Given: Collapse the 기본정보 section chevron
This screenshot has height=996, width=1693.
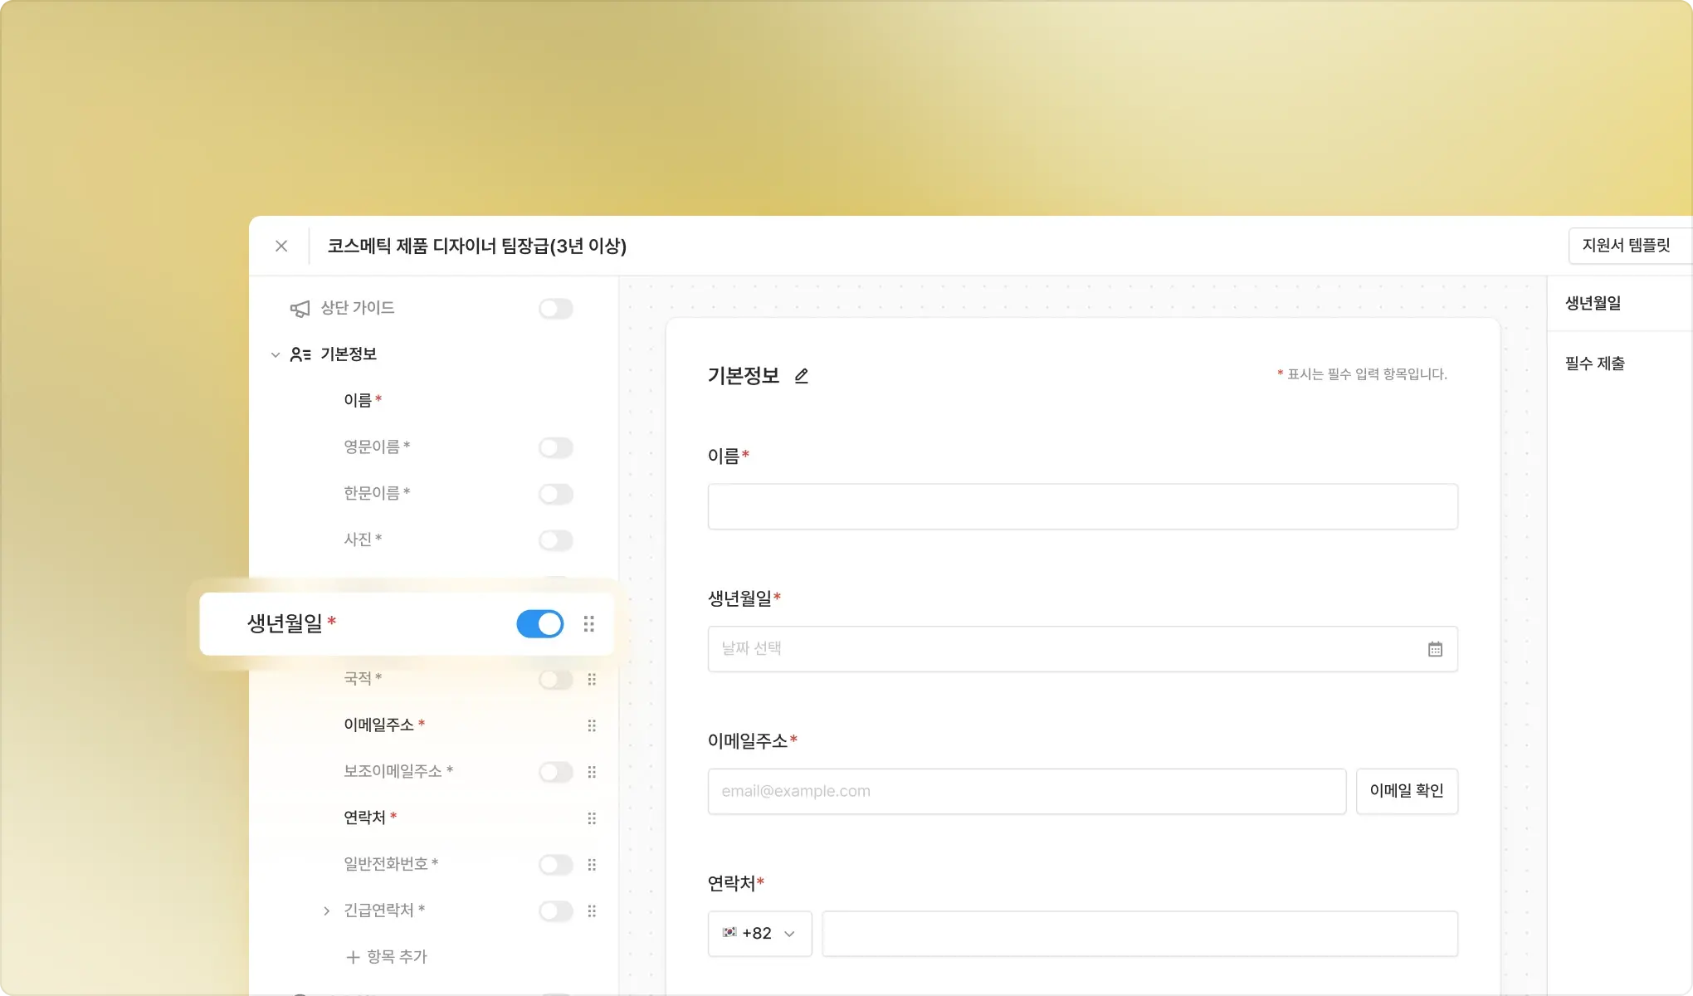Looking at the screenshot, I should click(276, 354).
